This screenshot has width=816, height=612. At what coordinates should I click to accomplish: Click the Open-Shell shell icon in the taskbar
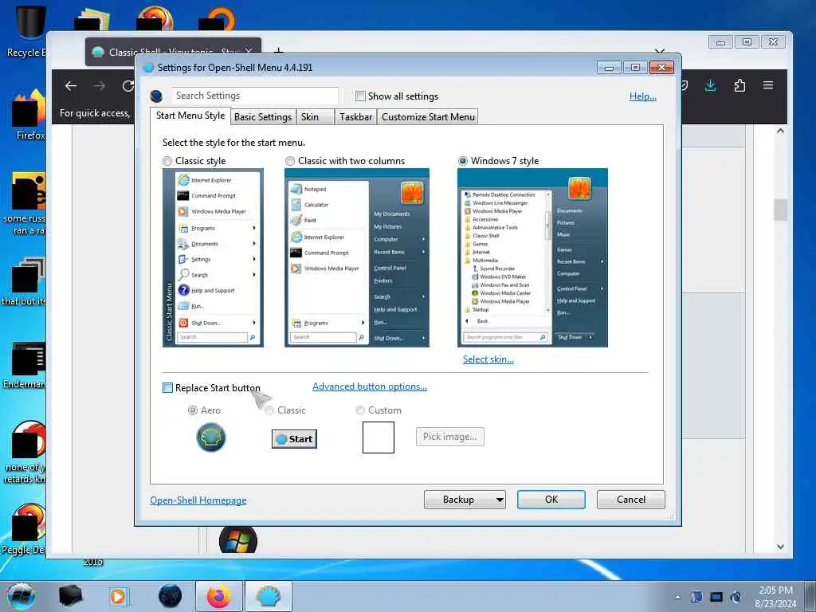point(268,596)
